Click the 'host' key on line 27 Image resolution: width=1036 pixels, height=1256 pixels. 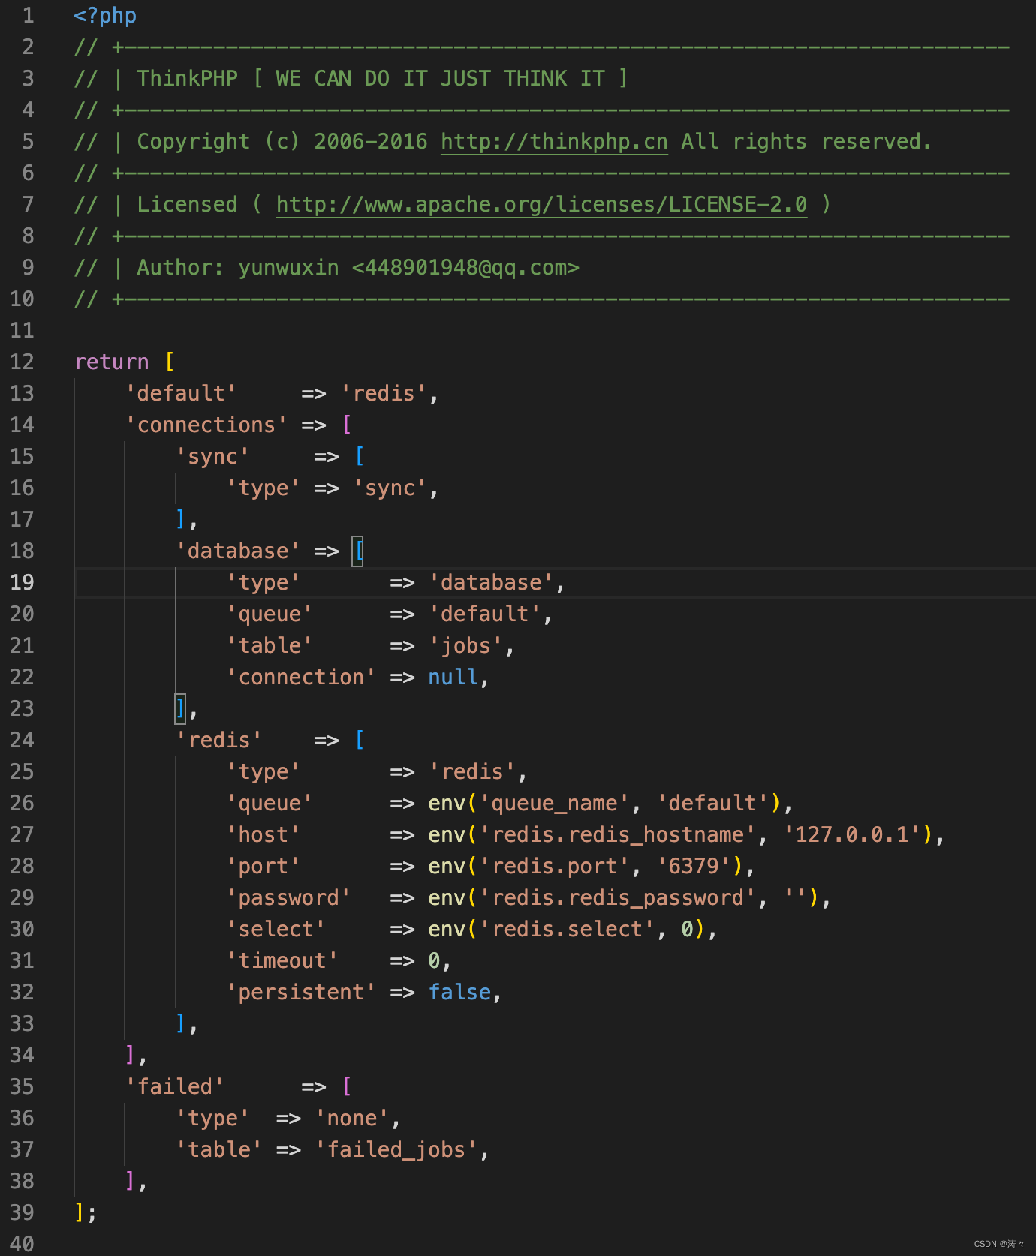(x=263, y=835)
